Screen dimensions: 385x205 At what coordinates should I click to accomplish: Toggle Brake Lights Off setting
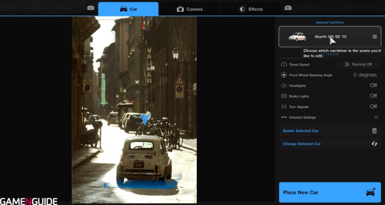click(x=373, y=96)
